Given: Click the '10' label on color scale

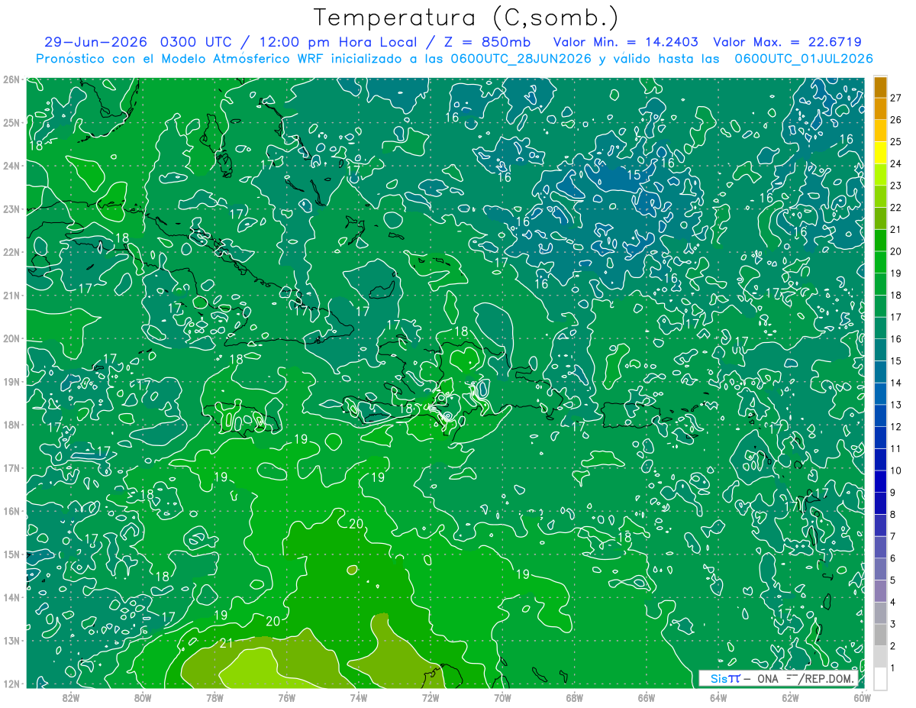Looking at the screenshot, I should pyautogui.click(x=896, y=470).
